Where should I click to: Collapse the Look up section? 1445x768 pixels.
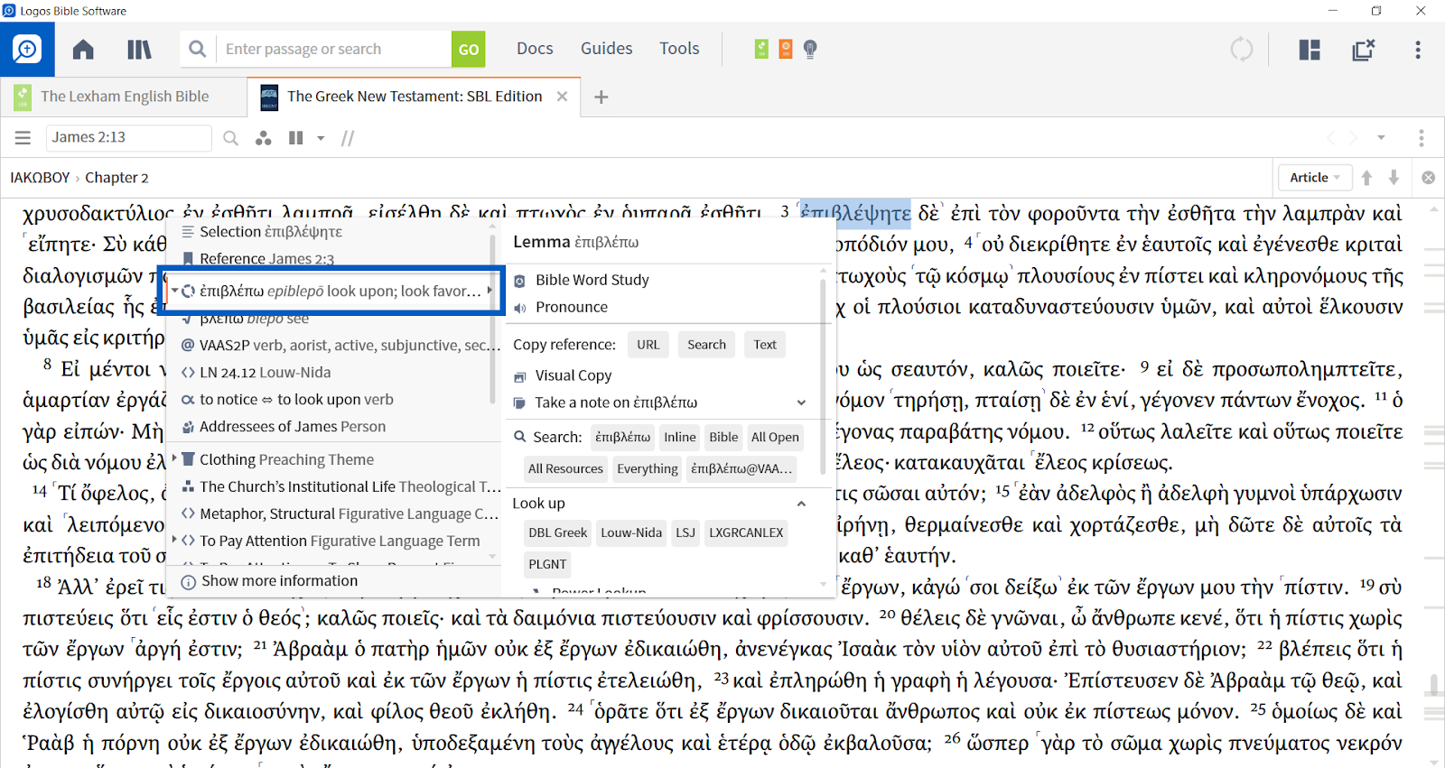click(x=801, y=504)
